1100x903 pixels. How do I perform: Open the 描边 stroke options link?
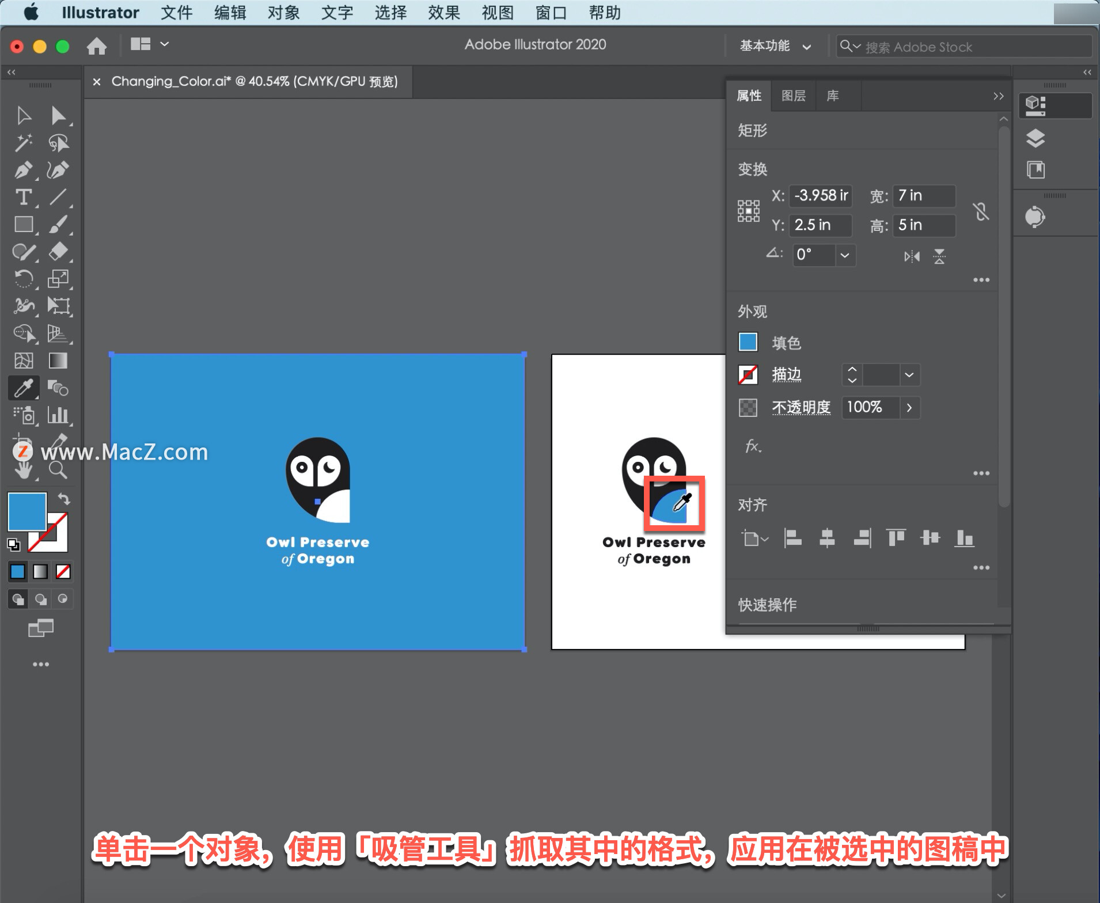click(x=787, y=375)
